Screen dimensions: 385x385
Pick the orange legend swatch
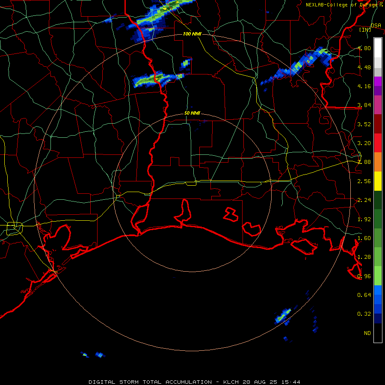[378, 162]
